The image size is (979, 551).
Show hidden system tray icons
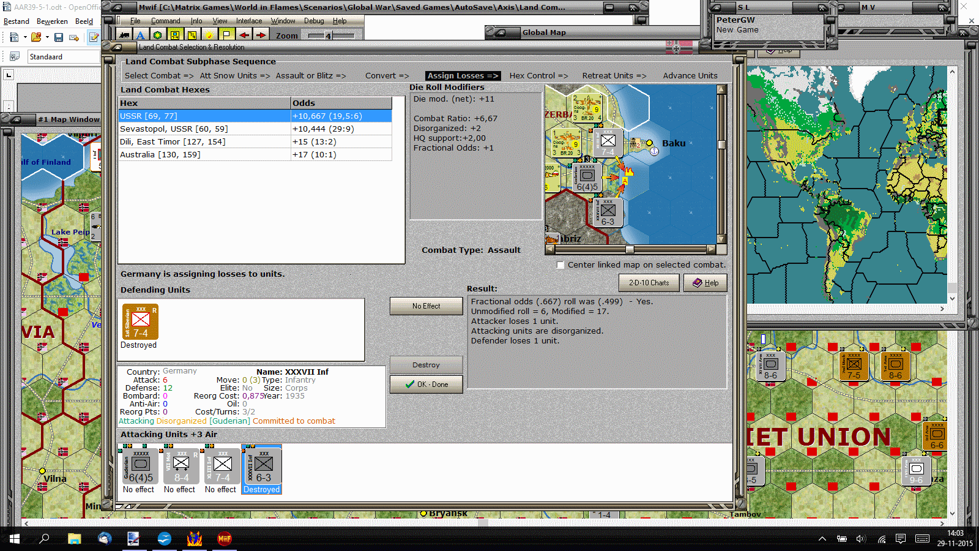822,539
